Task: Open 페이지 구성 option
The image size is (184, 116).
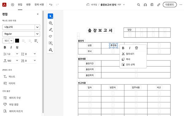Action: pos(12,98)
